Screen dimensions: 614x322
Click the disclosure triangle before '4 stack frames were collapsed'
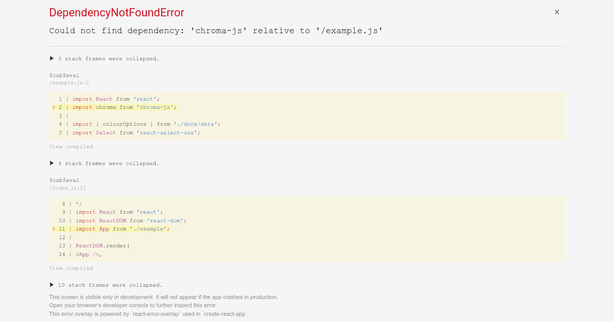coord(51,163)
